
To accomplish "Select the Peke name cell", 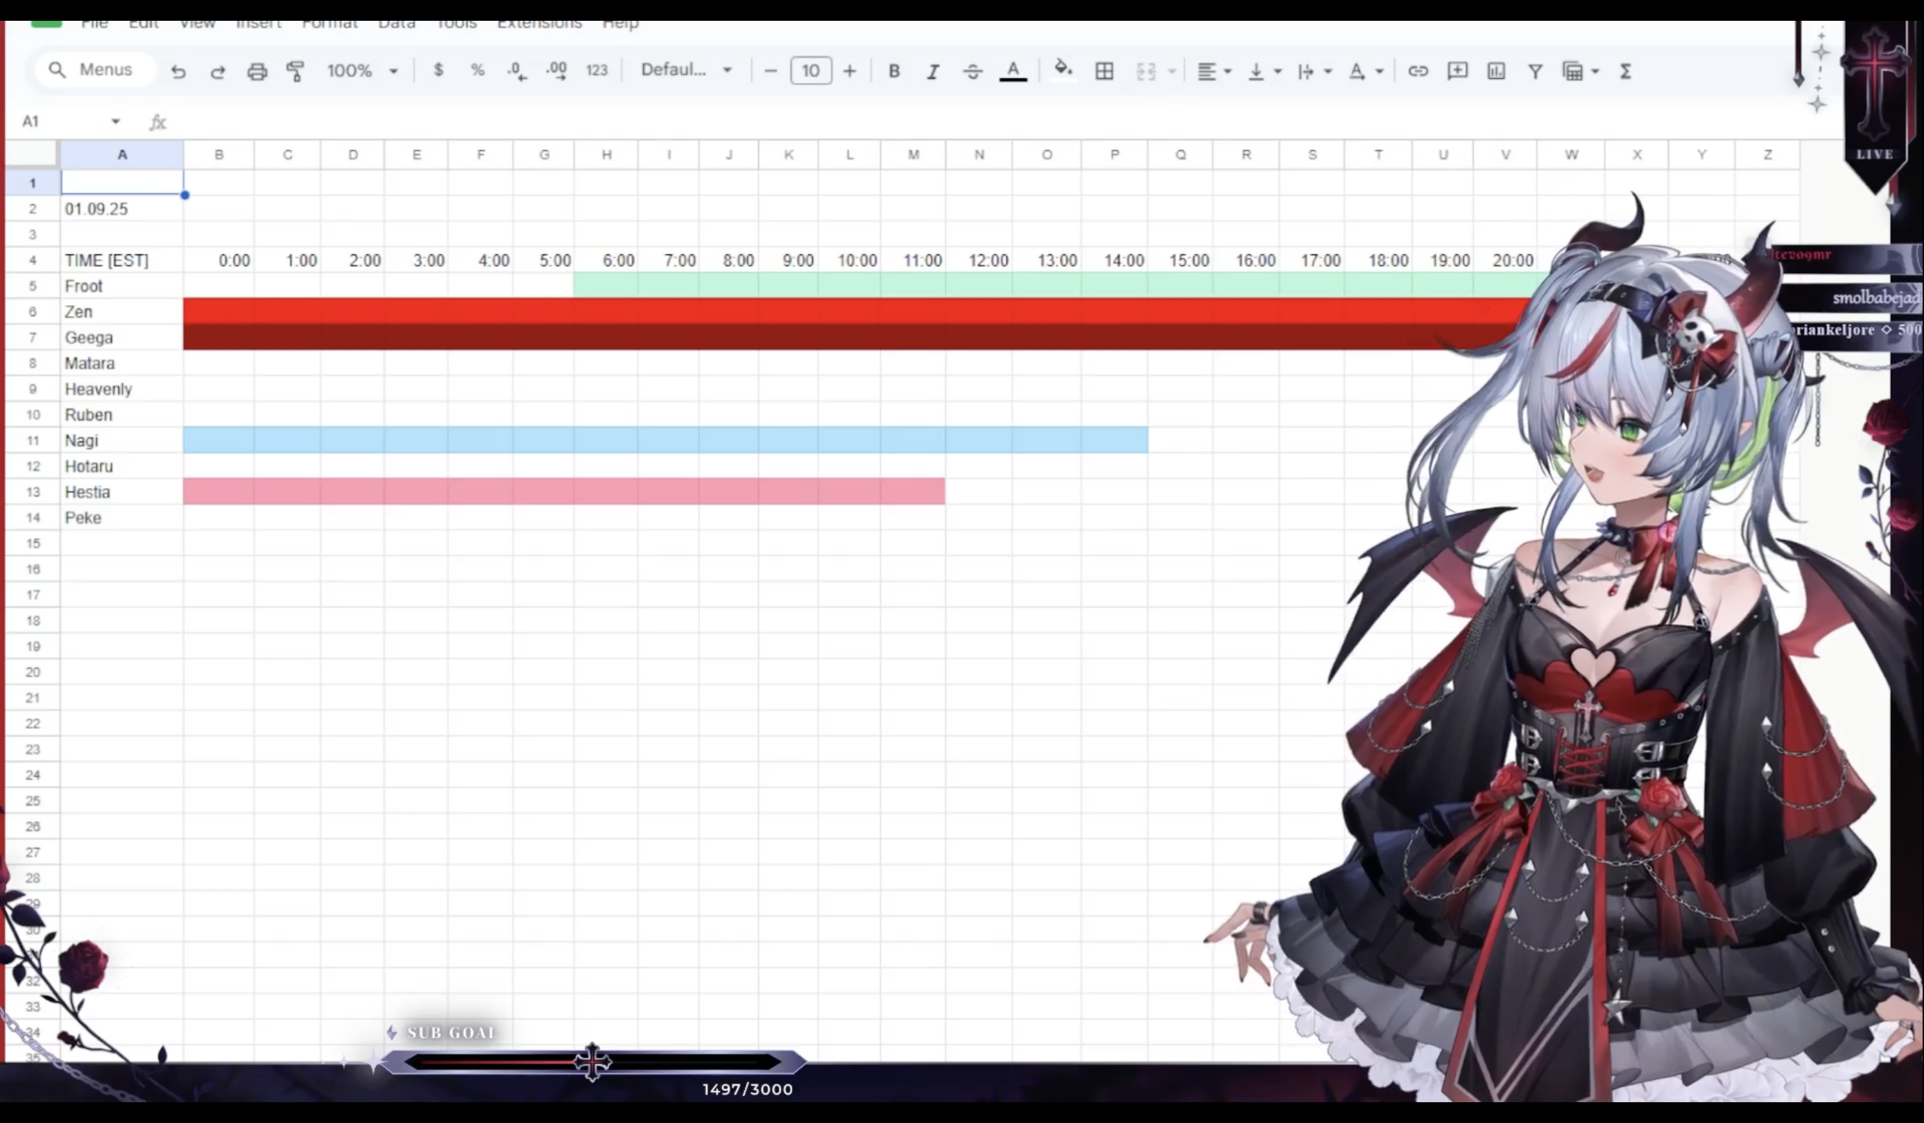I will (122, 518).
